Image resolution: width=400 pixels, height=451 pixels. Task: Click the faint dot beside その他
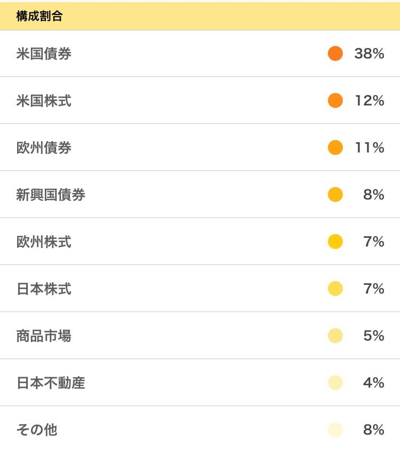tap(335, 430)
